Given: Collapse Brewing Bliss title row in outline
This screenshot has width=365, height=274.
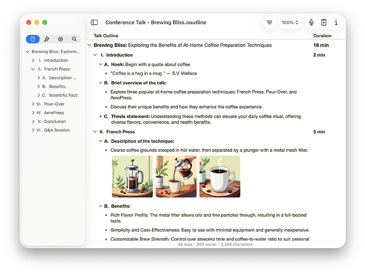Looking at the screenshot, I should (89, 45).
